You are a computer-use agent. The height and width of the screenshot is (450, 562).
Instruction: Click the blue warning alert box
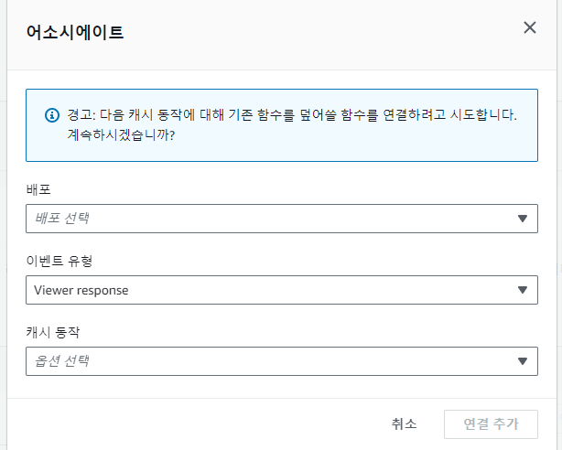[282, 125]
